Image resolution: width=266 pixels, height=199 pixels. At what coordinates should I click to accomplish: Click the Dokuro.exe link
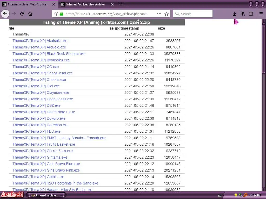point(39,118)
